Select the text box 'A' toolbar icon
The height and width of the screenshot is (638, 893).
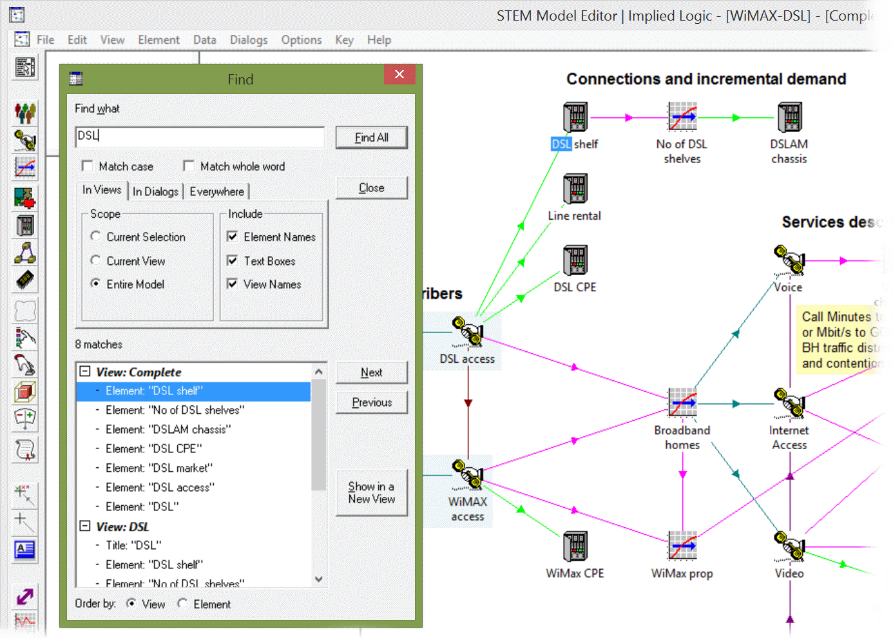click(x=25, y=550)
